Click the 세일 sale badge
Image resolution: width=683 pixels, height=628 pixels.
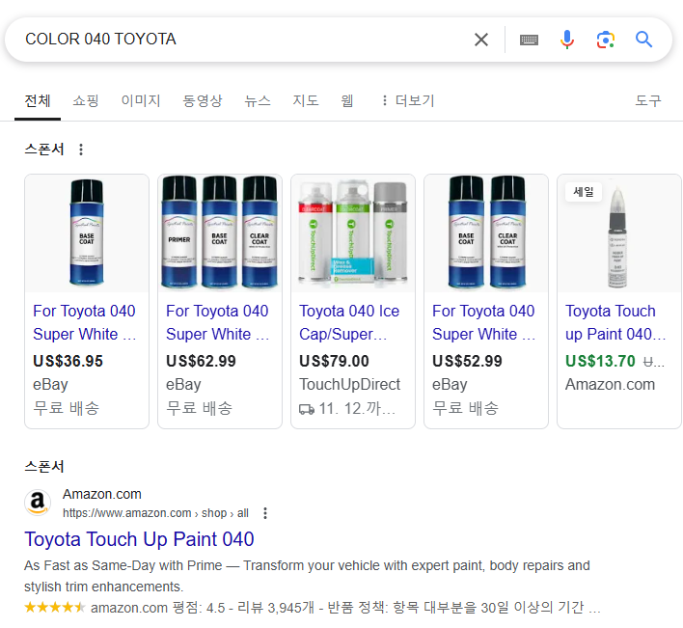584,192
